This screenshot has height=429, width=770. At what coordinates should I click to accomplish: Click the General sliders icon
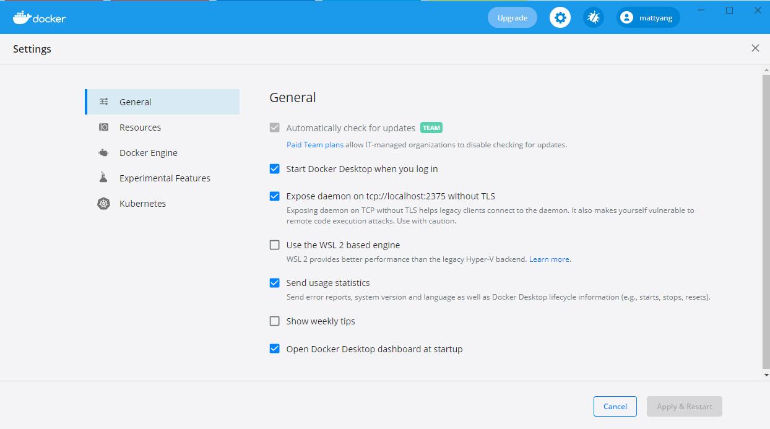104,102
